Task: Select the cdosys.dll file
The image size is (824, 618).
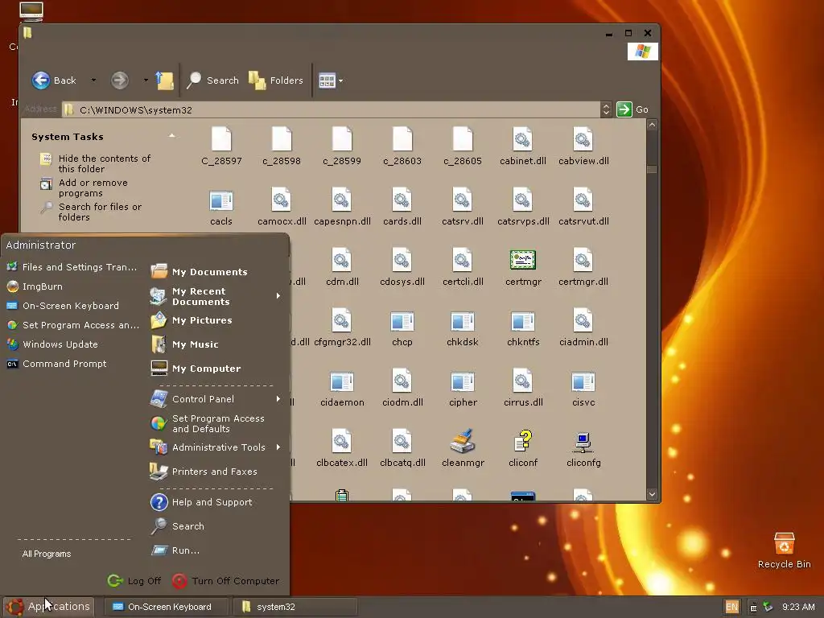Action: coord(402,268)
